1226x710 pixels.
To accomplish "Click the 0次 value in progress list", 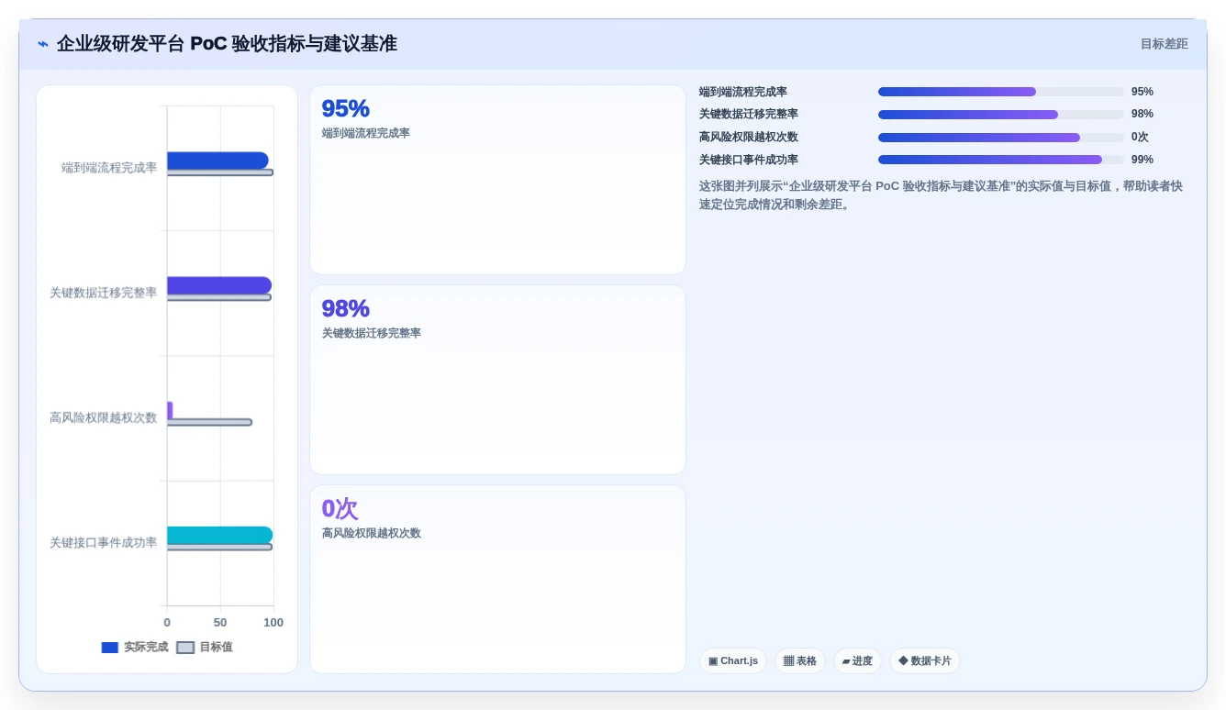I will 1140,138.
